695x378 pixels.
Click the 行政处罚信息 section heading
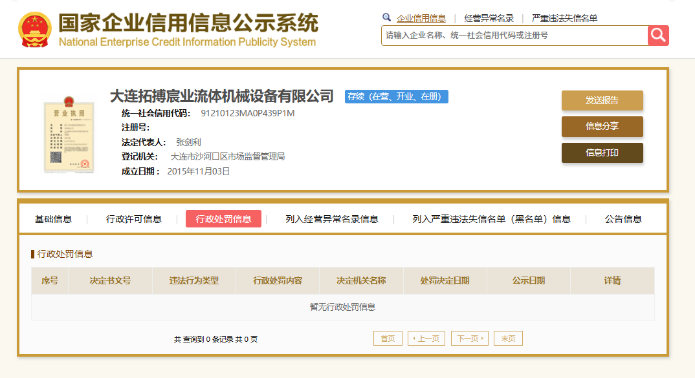click(x=65, y=254)
